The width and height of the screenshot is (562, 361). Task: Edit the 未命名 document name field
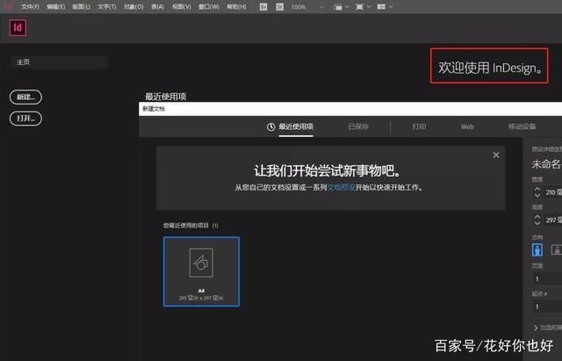[x=546, y=164]
